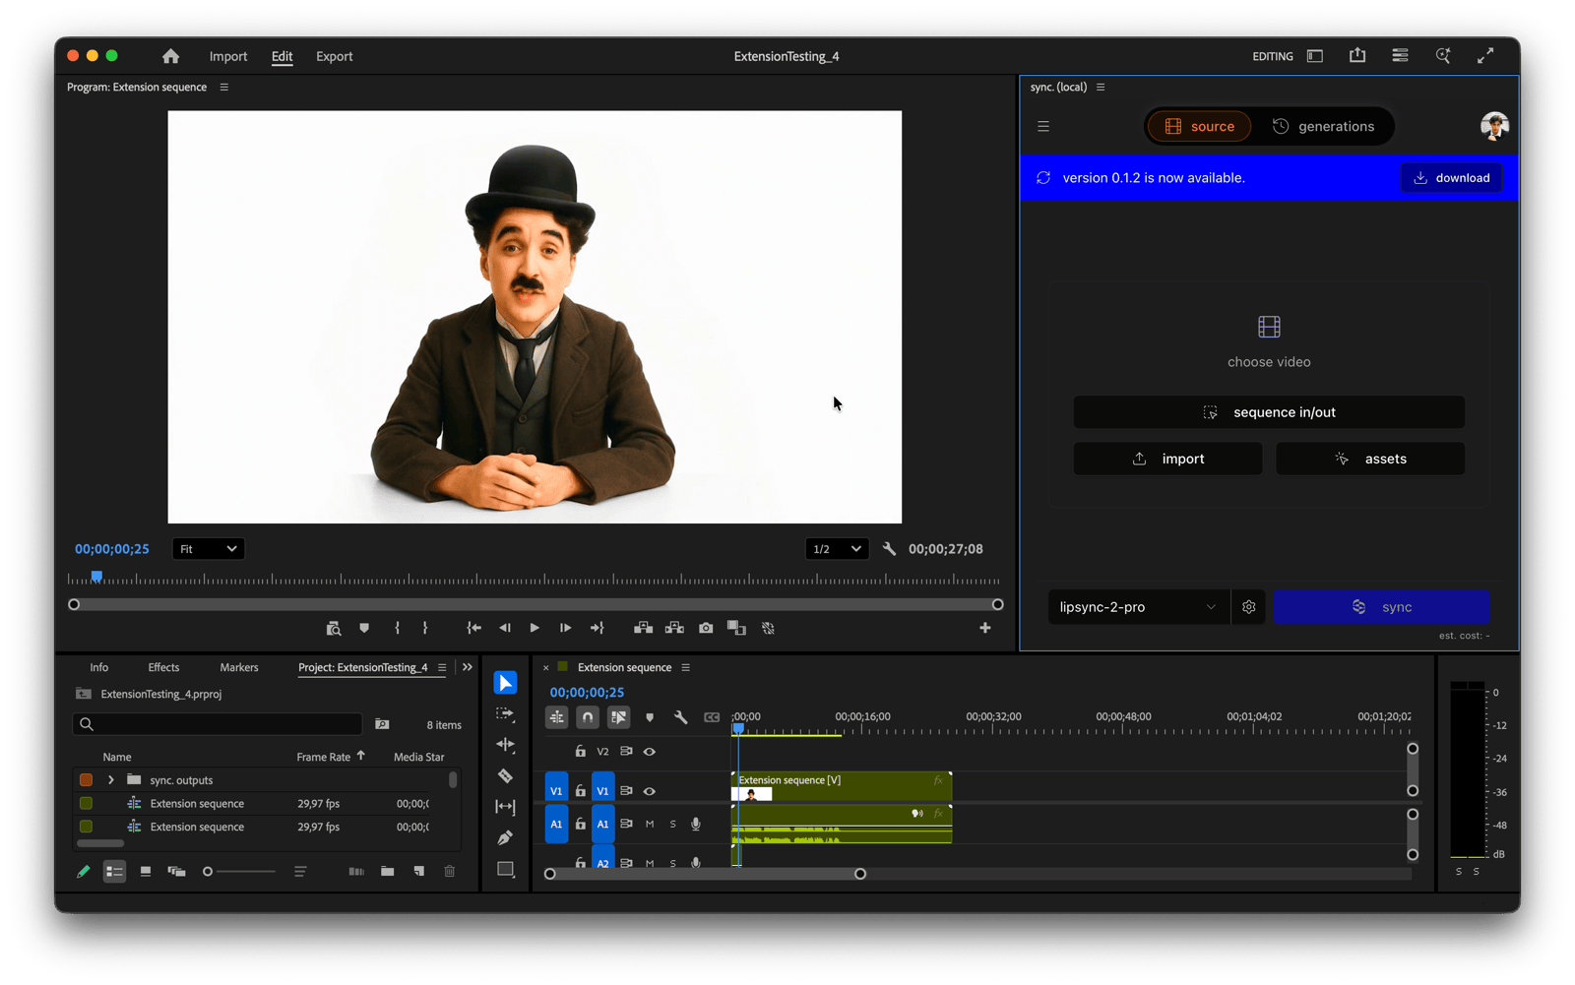Image resolution: width=1575 pixels, height=985 pixels.
Task: Click the sequence in/out button
Action: click(x=1269, y=412)
